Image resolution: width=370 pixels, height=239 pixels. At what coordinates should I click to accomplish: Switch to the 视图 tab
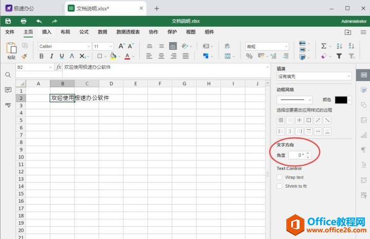[x=191, y=32]
